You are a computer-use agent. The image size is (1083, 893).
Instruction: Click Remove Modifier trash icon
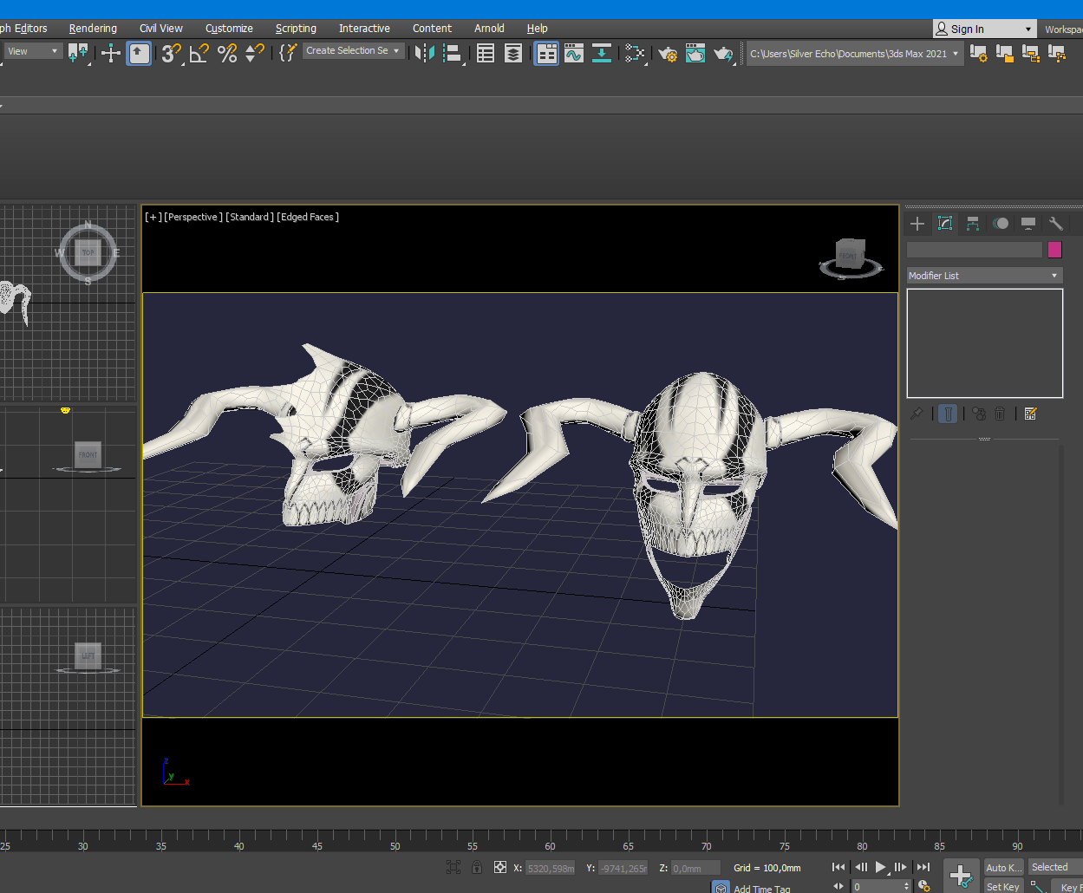pyautogui.click(x=1000, y=414)
